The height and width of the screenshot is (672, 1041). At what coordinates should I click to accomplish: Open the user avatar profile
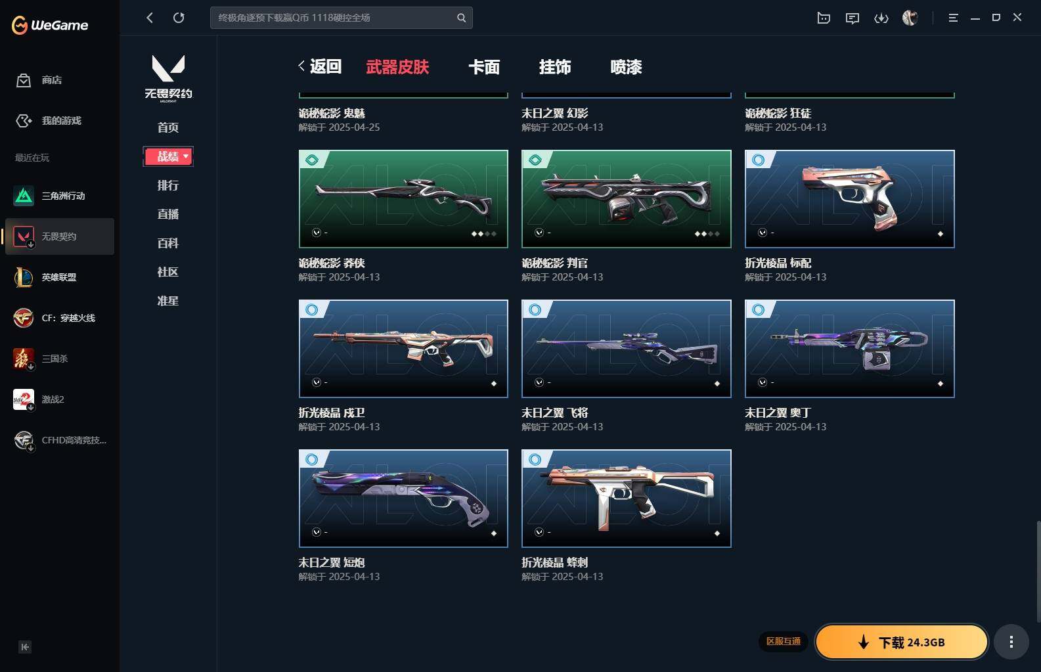910,18
